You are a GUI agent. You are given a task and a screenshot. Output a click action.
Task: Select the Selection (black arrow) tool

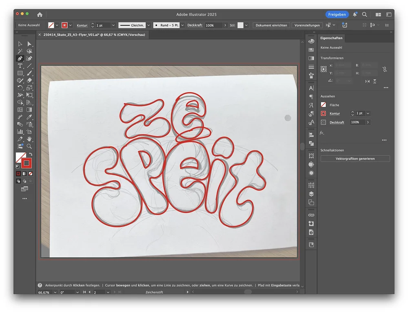click(x=20, y=44)
